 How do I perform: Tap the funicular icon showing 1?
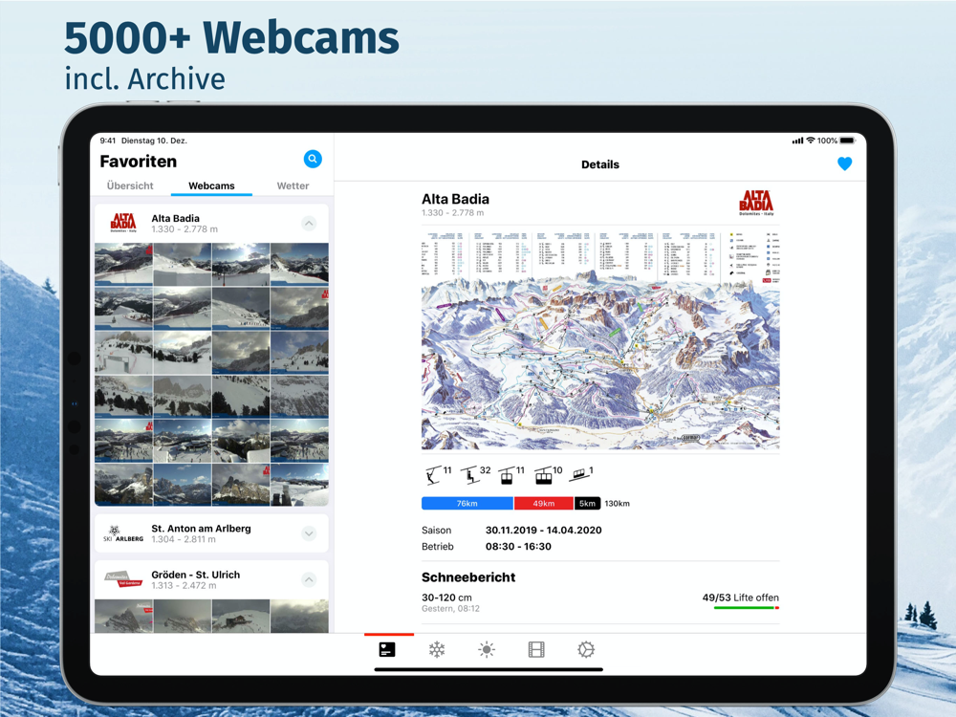[x=581, y=473]
